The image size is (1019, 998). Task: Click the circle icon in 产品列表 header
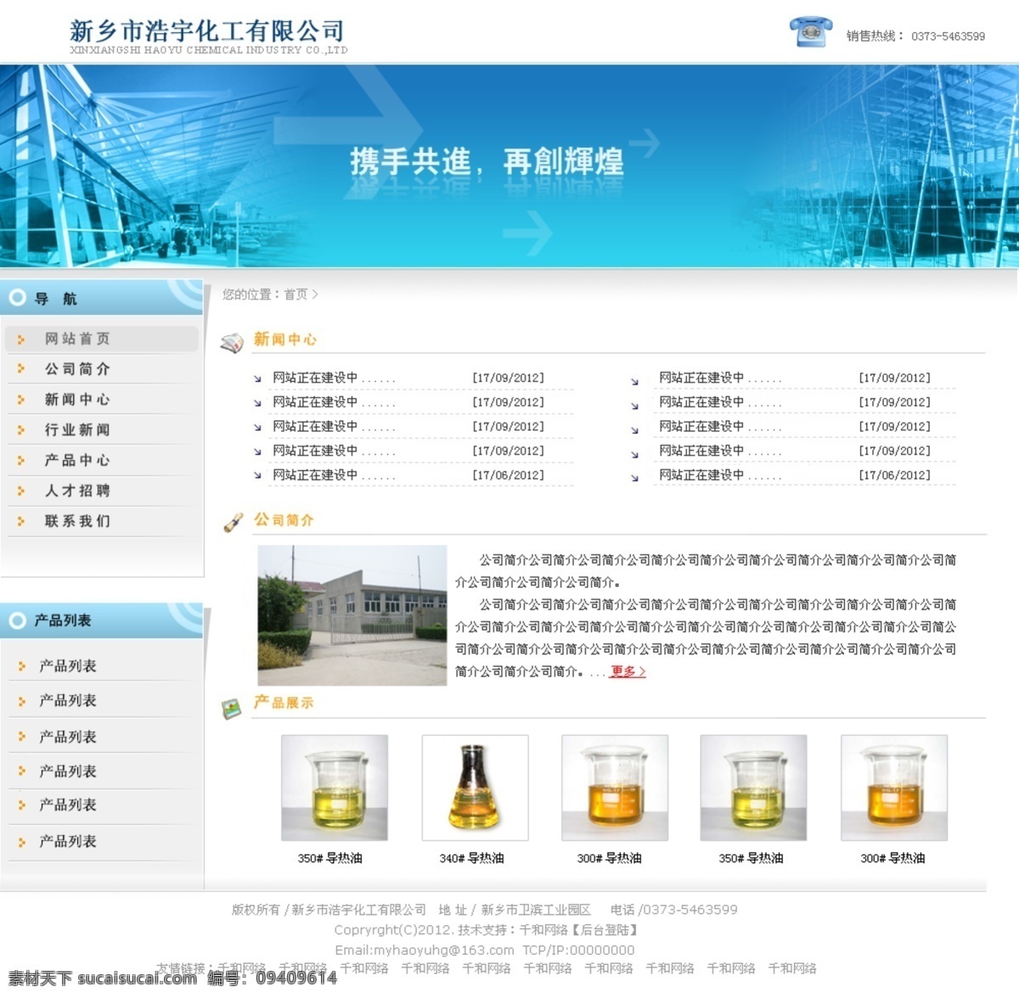[x=17, y=620]
